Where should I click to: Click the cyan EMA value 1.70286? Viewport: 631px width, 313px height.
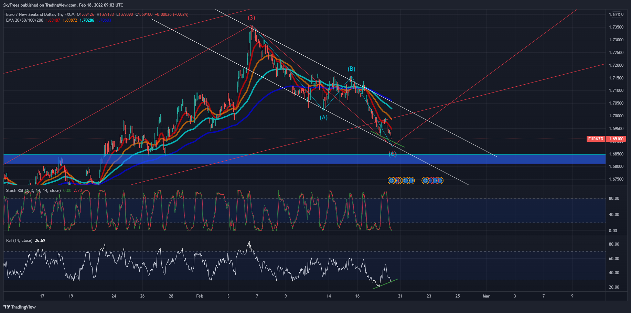point(87,20)
